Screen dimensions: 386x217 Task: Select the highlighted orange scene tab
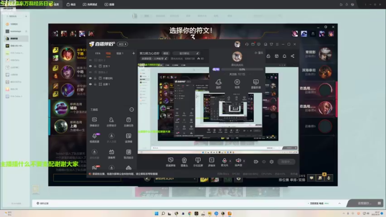pos(108,54)
